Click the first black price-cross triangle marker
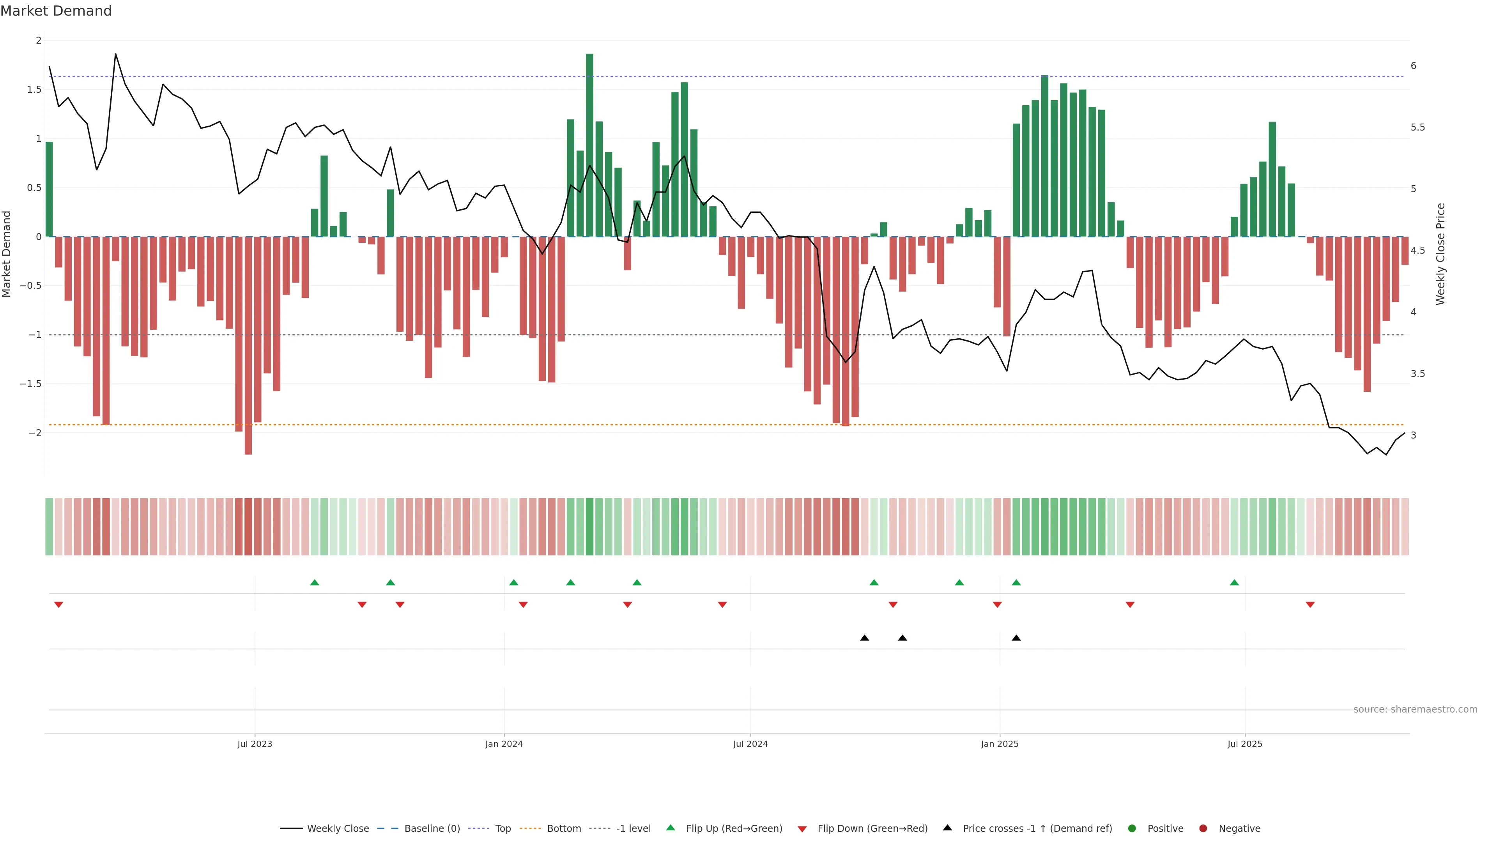The height and width of the screenshot is (842, 1497). (x=864, y=638)
